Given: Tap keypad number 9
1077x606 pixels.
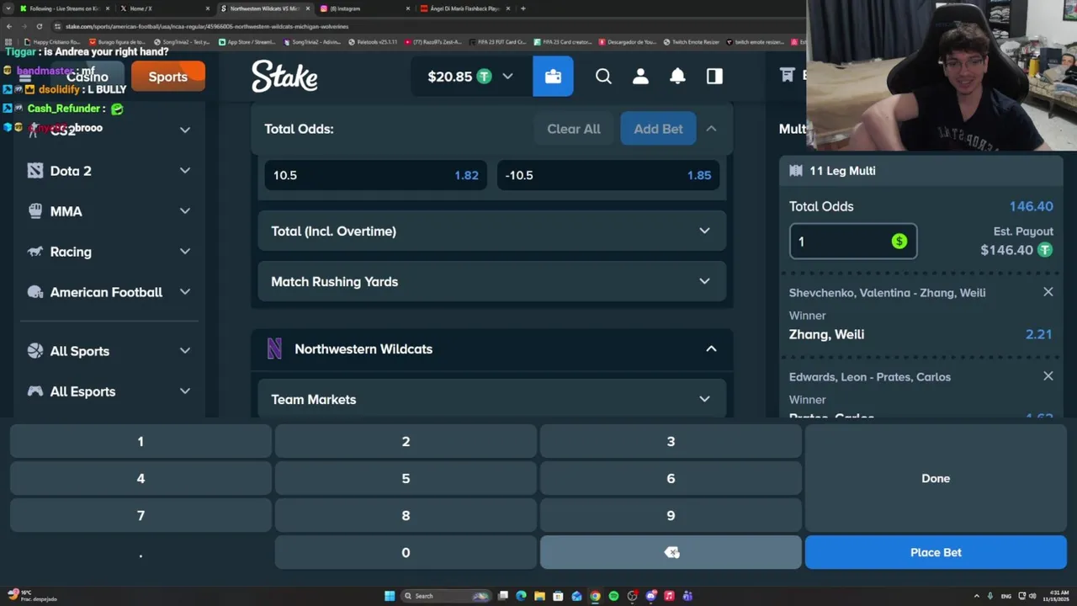Looking at the screenshot, I should coord(671,515).
